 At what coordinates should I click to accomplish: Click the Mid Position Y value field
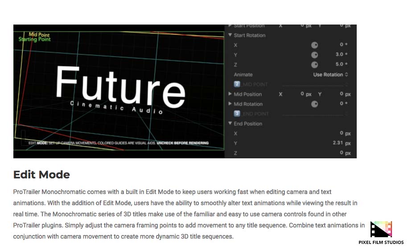[345, 94]
